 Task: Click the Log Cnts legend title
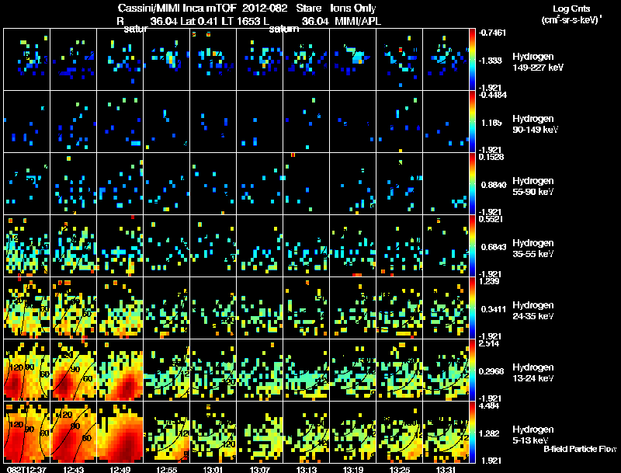(x=571, y=9)
